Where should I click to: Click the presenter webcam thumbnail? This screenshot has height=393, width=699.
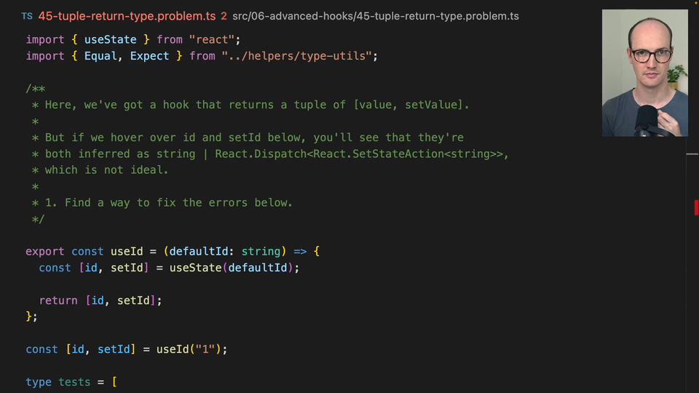coord(644,73)
